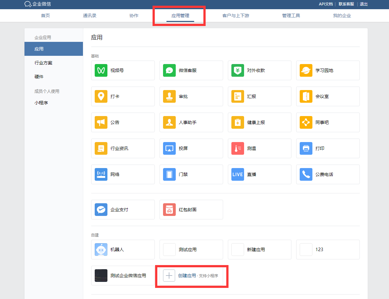The width and height of the screenshot is (389, 299).
Task: Select 硬件 in the sidebar
Action: (39, 77)
